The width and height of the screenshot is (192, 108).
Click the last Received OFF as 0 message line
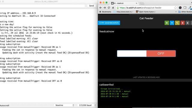click(31, 81)
